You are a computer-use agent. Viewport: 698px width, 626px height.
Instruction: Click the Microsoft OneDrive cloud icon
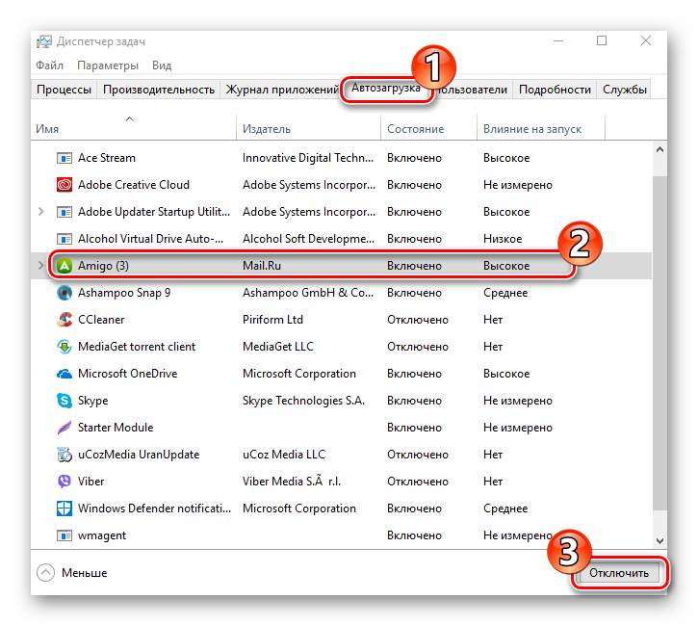tap(65, 374)
